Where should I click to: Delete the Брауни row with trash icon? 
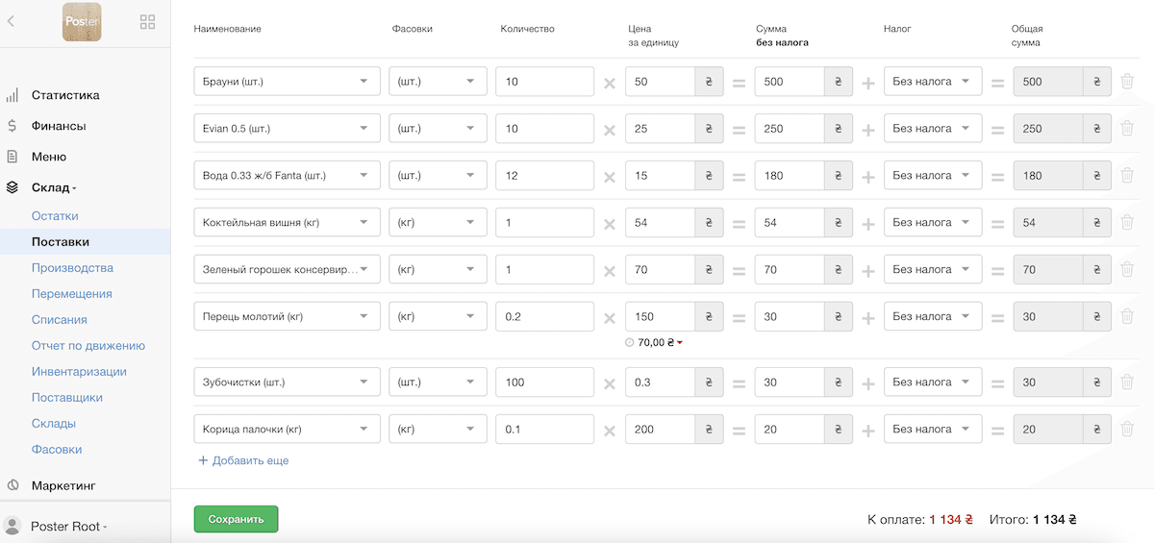[1127, 82]
